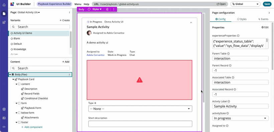Click Open link in URL bar
The height and width of the screenshot is (132, 274).
[x=221, y=4]
